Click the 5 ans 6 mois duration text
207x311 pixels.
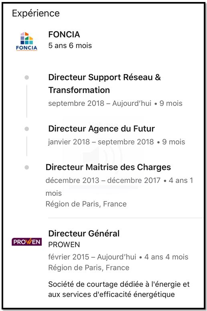pos(70,45)
